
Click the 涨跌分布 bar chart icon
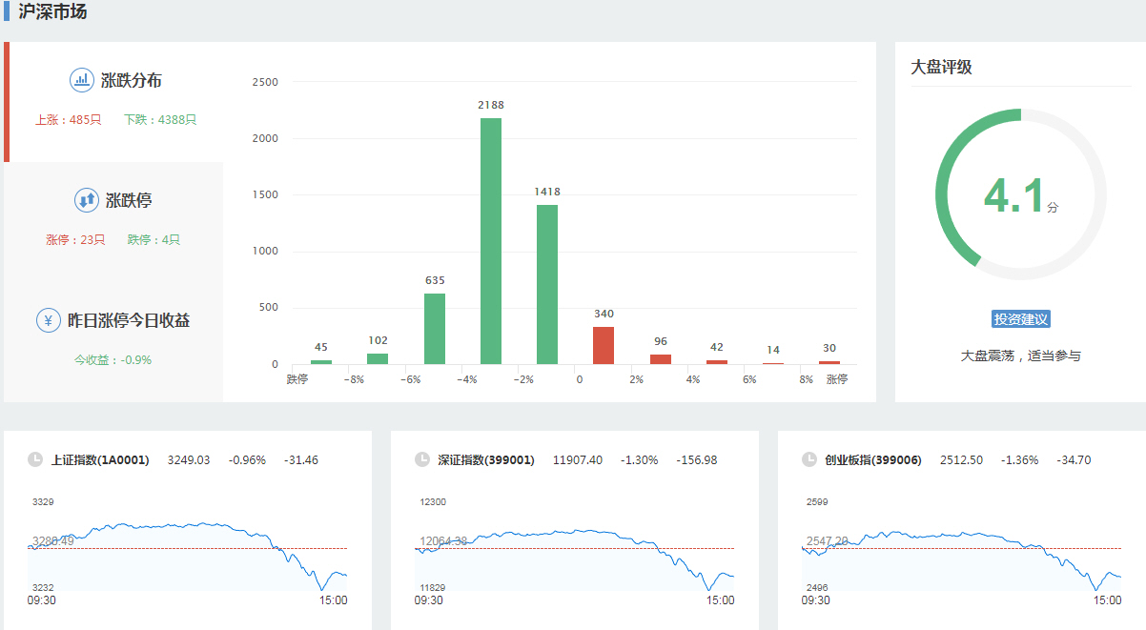click(x=82, y=80)
